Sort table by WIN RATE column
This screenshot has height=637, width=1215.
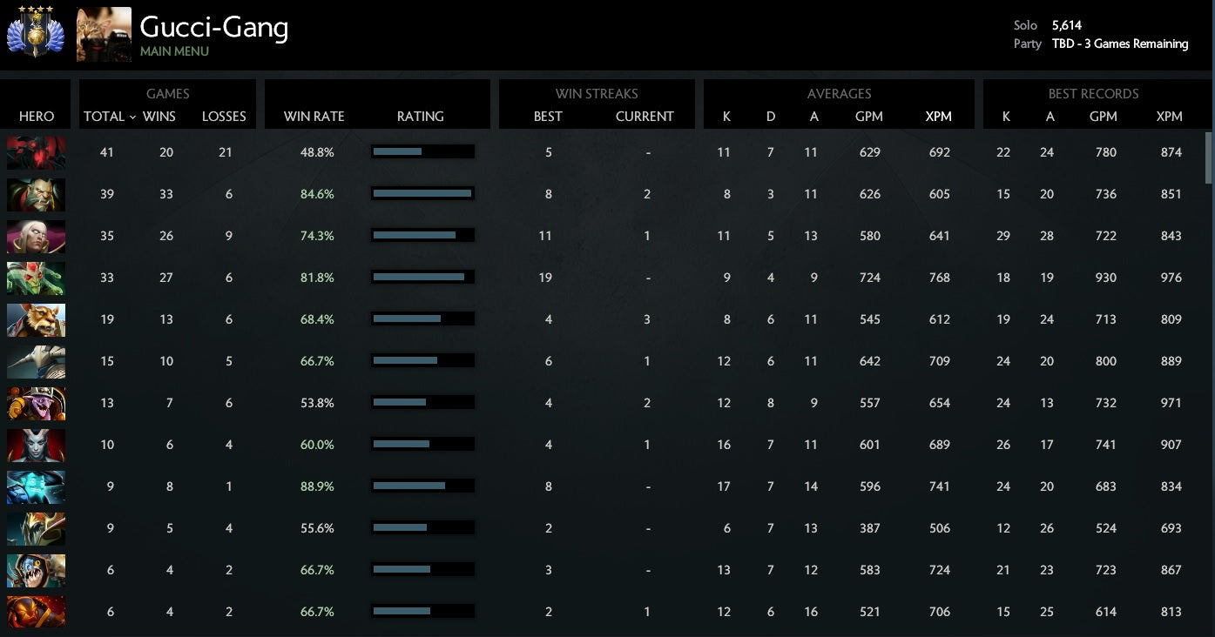[314, 117]
